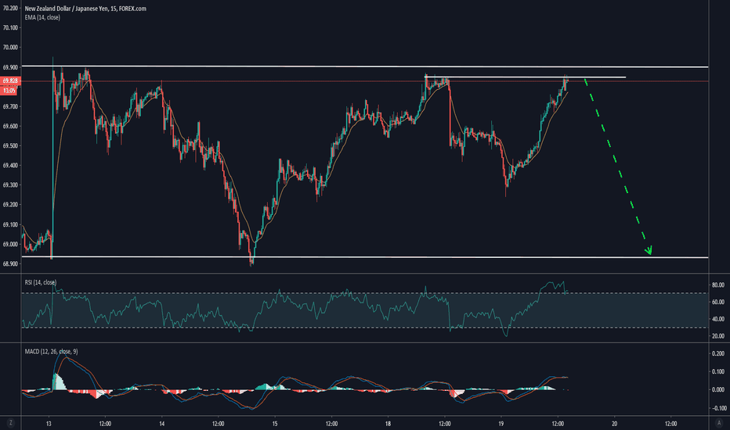This screenshot has height=430, width=730.
Task: Open the RSI (14, close) indicator legend
Action: [x=39, y=281]
